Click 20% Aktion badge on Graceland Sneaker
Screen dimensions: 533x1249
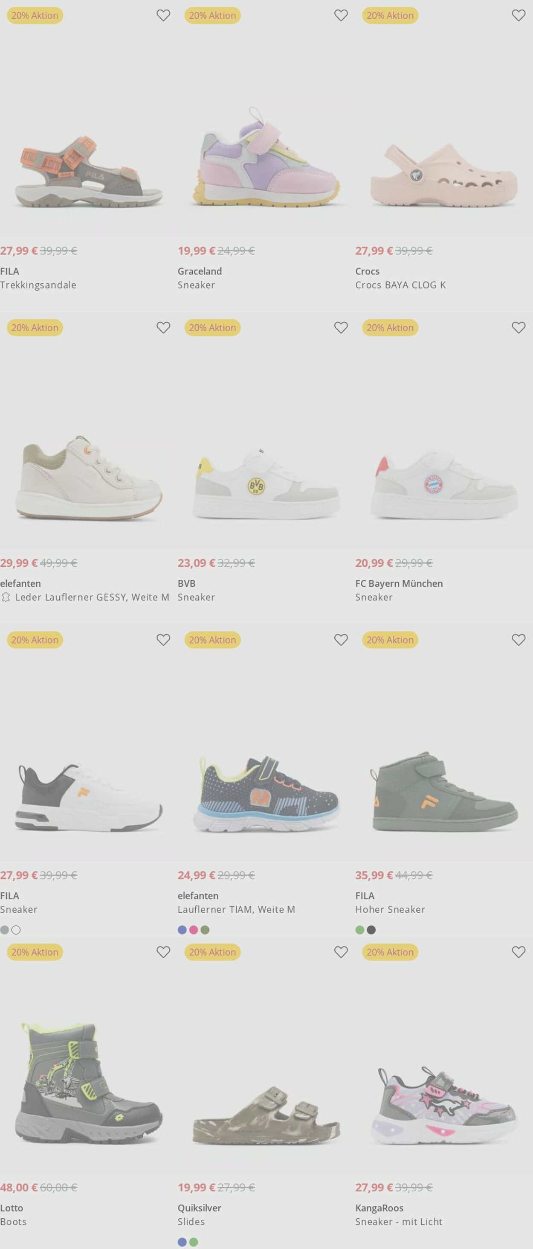(x=212, y=15)
